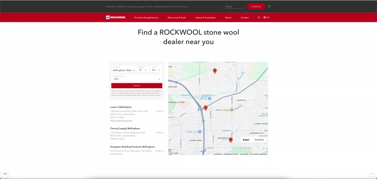Open the België country dropdown

point(234,6)
